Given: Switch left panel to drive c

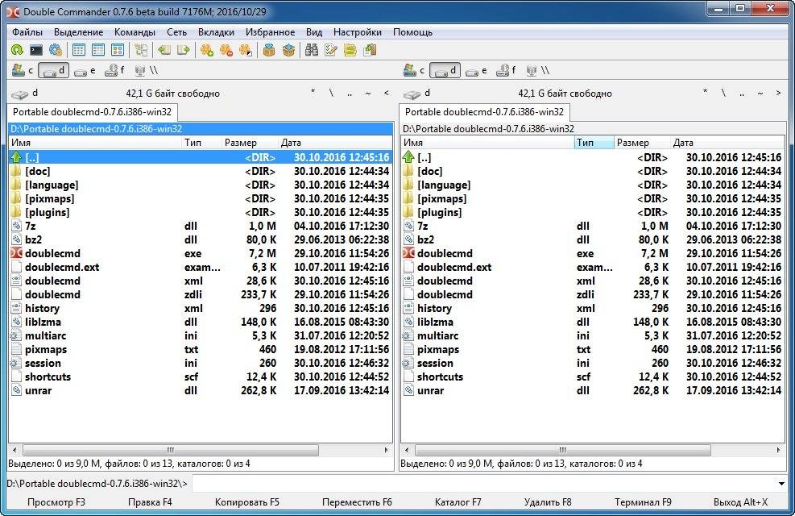Looking at the screenshot, I should (x=23, y=70).
